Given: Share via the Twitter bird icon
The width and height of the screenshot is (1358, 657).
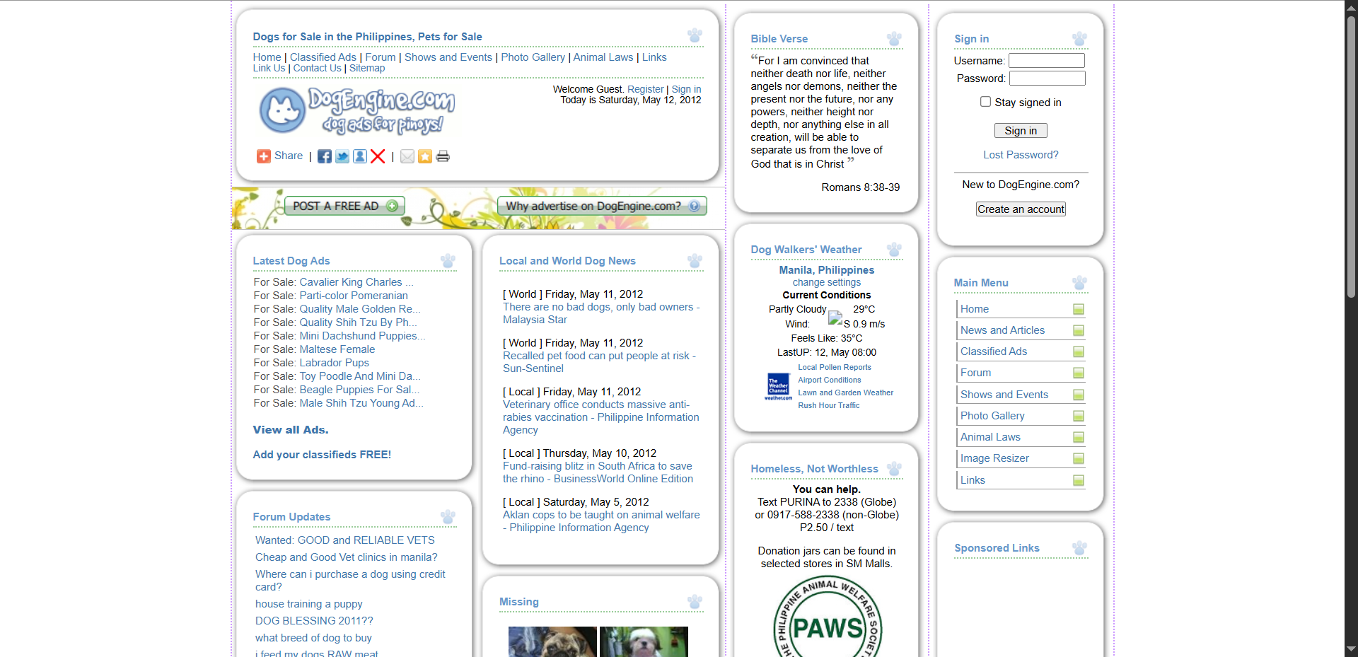Looking at the screenshot, I should point(342,156).
